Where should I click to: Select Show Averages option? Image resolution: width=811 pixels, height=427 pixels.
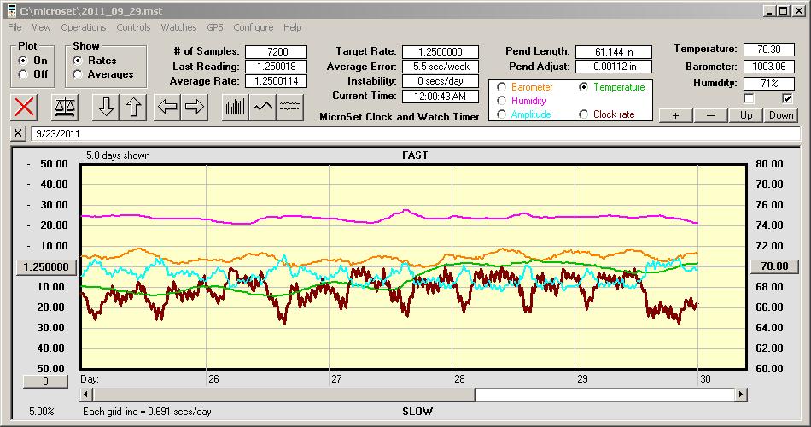tap(78, 74)
